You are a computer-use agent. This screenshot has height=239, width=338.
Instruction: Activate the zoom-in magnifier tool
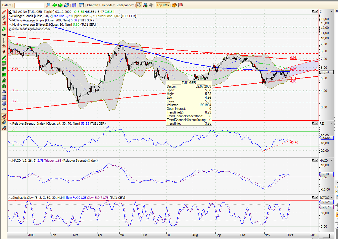coord(145,5)
